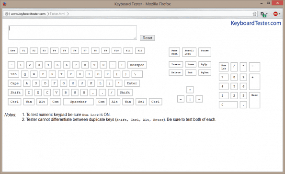Click the Prnt Scrn key
This screenshot has height=174, width=285.
click(174, 52)
